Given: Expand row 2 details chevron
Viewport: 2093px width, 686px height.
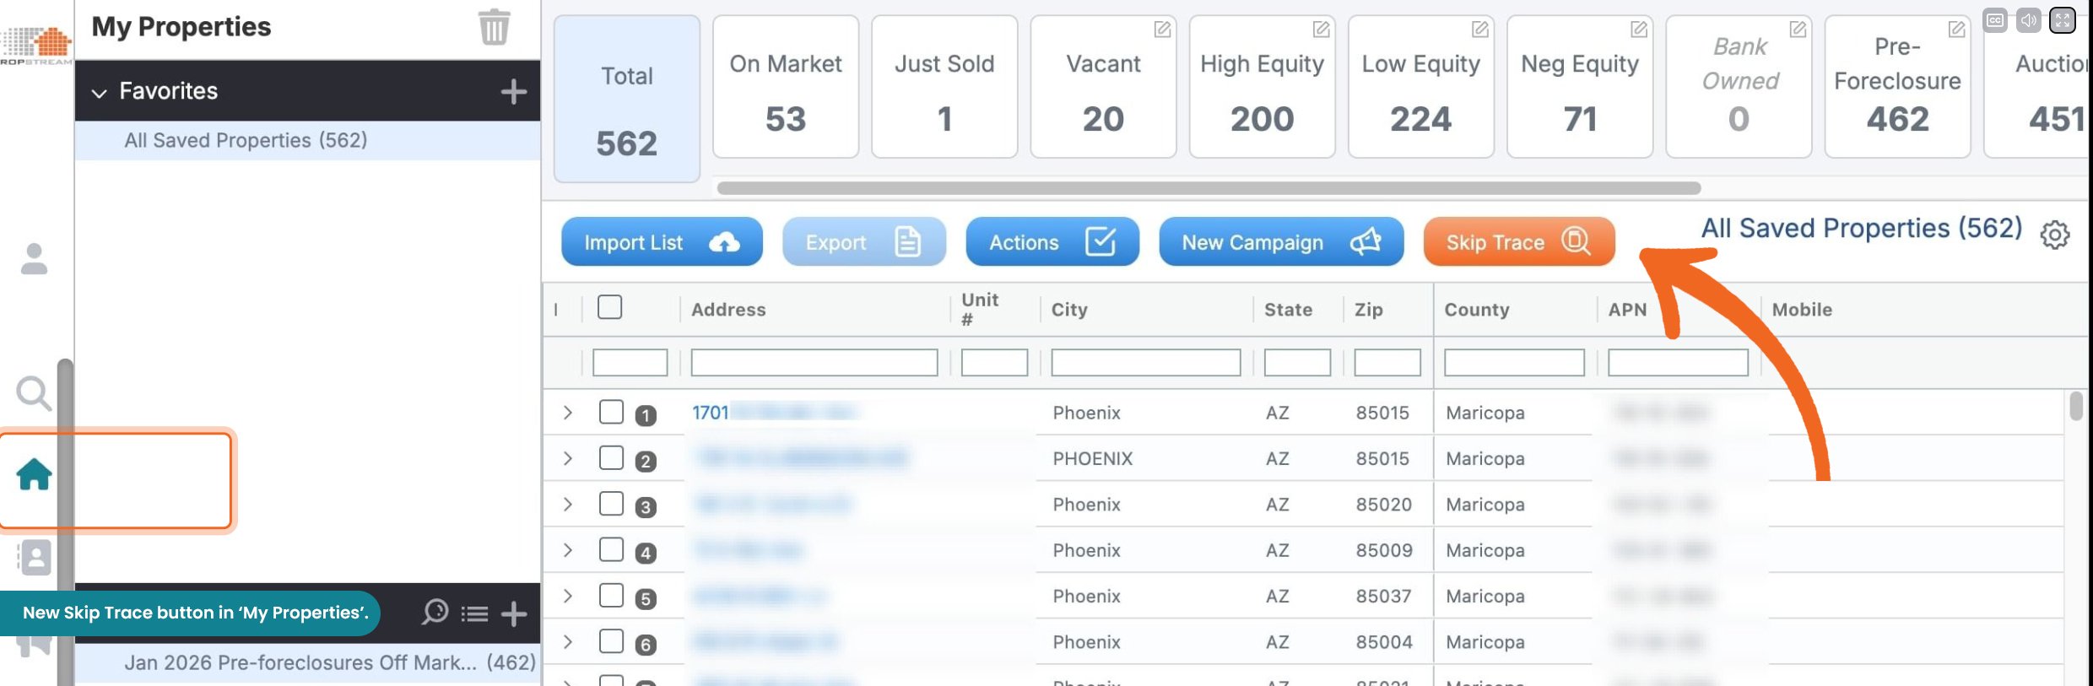Looking at the screenshot, I should coord(568,458).
